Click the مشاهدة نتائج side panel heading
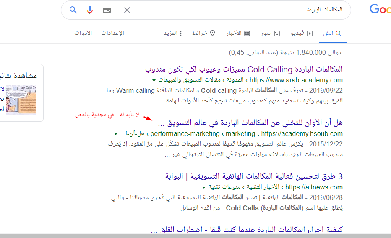This screenshot has height=238, width=391. tap(18, 76)
